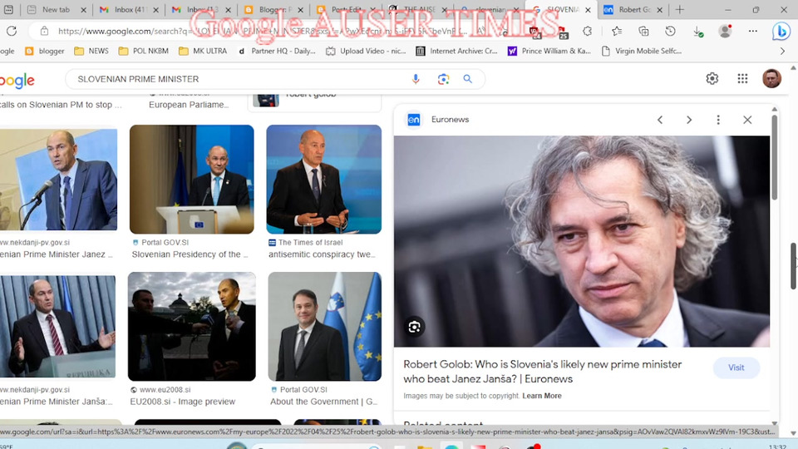Open browser settings and more menu
798x449 pixels.
(753, 31)
